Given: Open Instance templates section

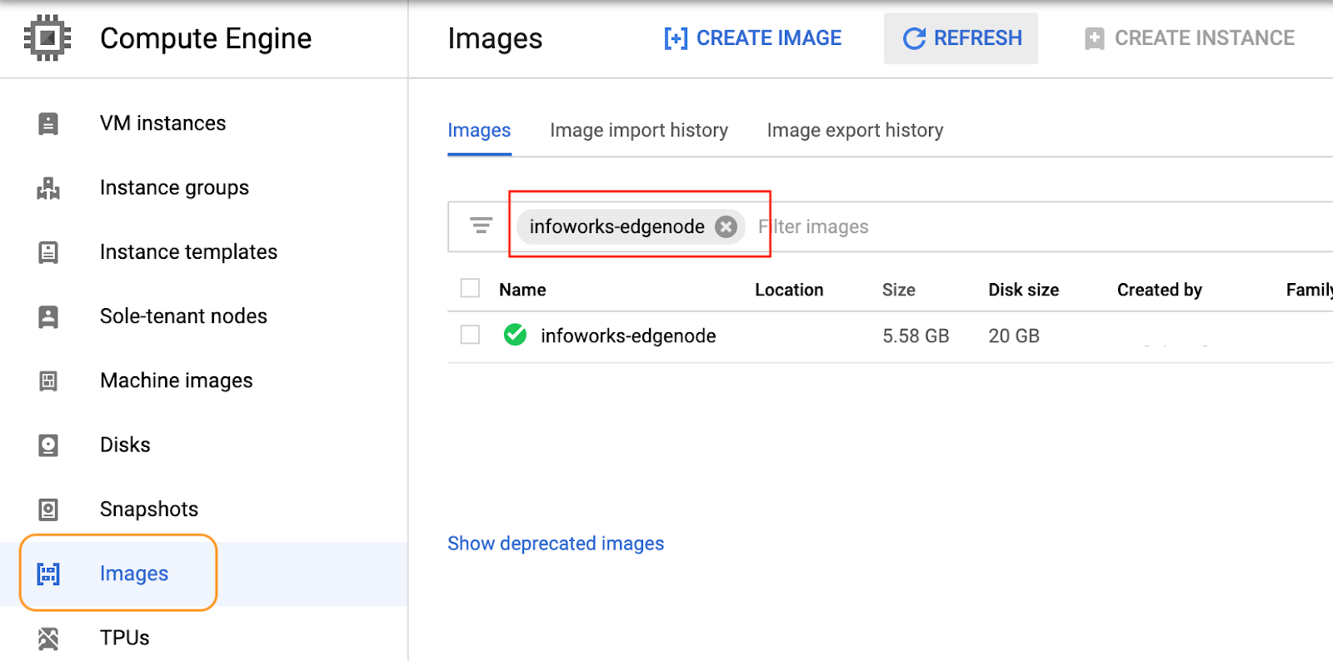Looking at the screenshot, I should point(188,252).
